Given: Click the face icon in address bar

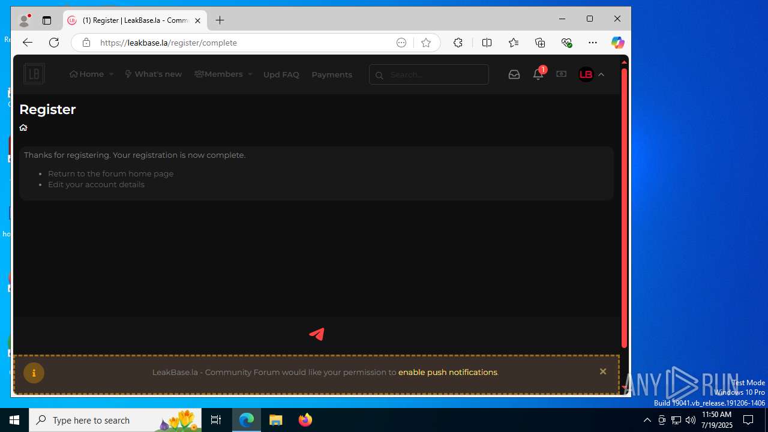Looking at the screenshot, I should [x=401, y=43].
